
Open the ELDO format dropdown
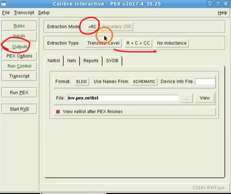pyautogui.click(x=81, y=81)
